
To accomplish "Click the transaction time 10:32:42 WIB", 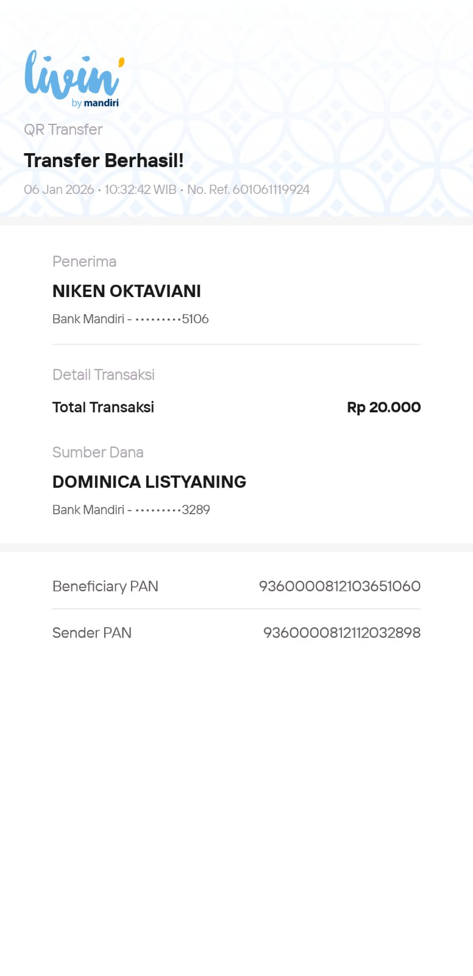I will pos(140,190).
